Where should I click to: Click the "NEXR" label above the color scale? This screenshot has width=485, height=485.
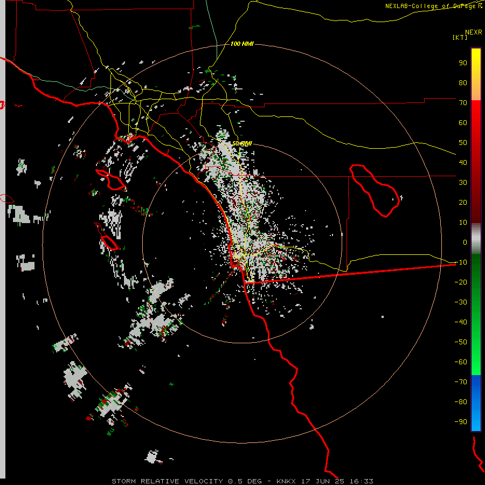tap(474, 32)
